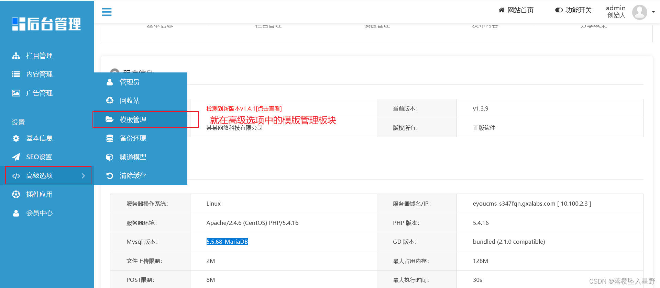Click the 功能开关 toggle icon
Screen dimensions: 660x288
tap(559, 10)
